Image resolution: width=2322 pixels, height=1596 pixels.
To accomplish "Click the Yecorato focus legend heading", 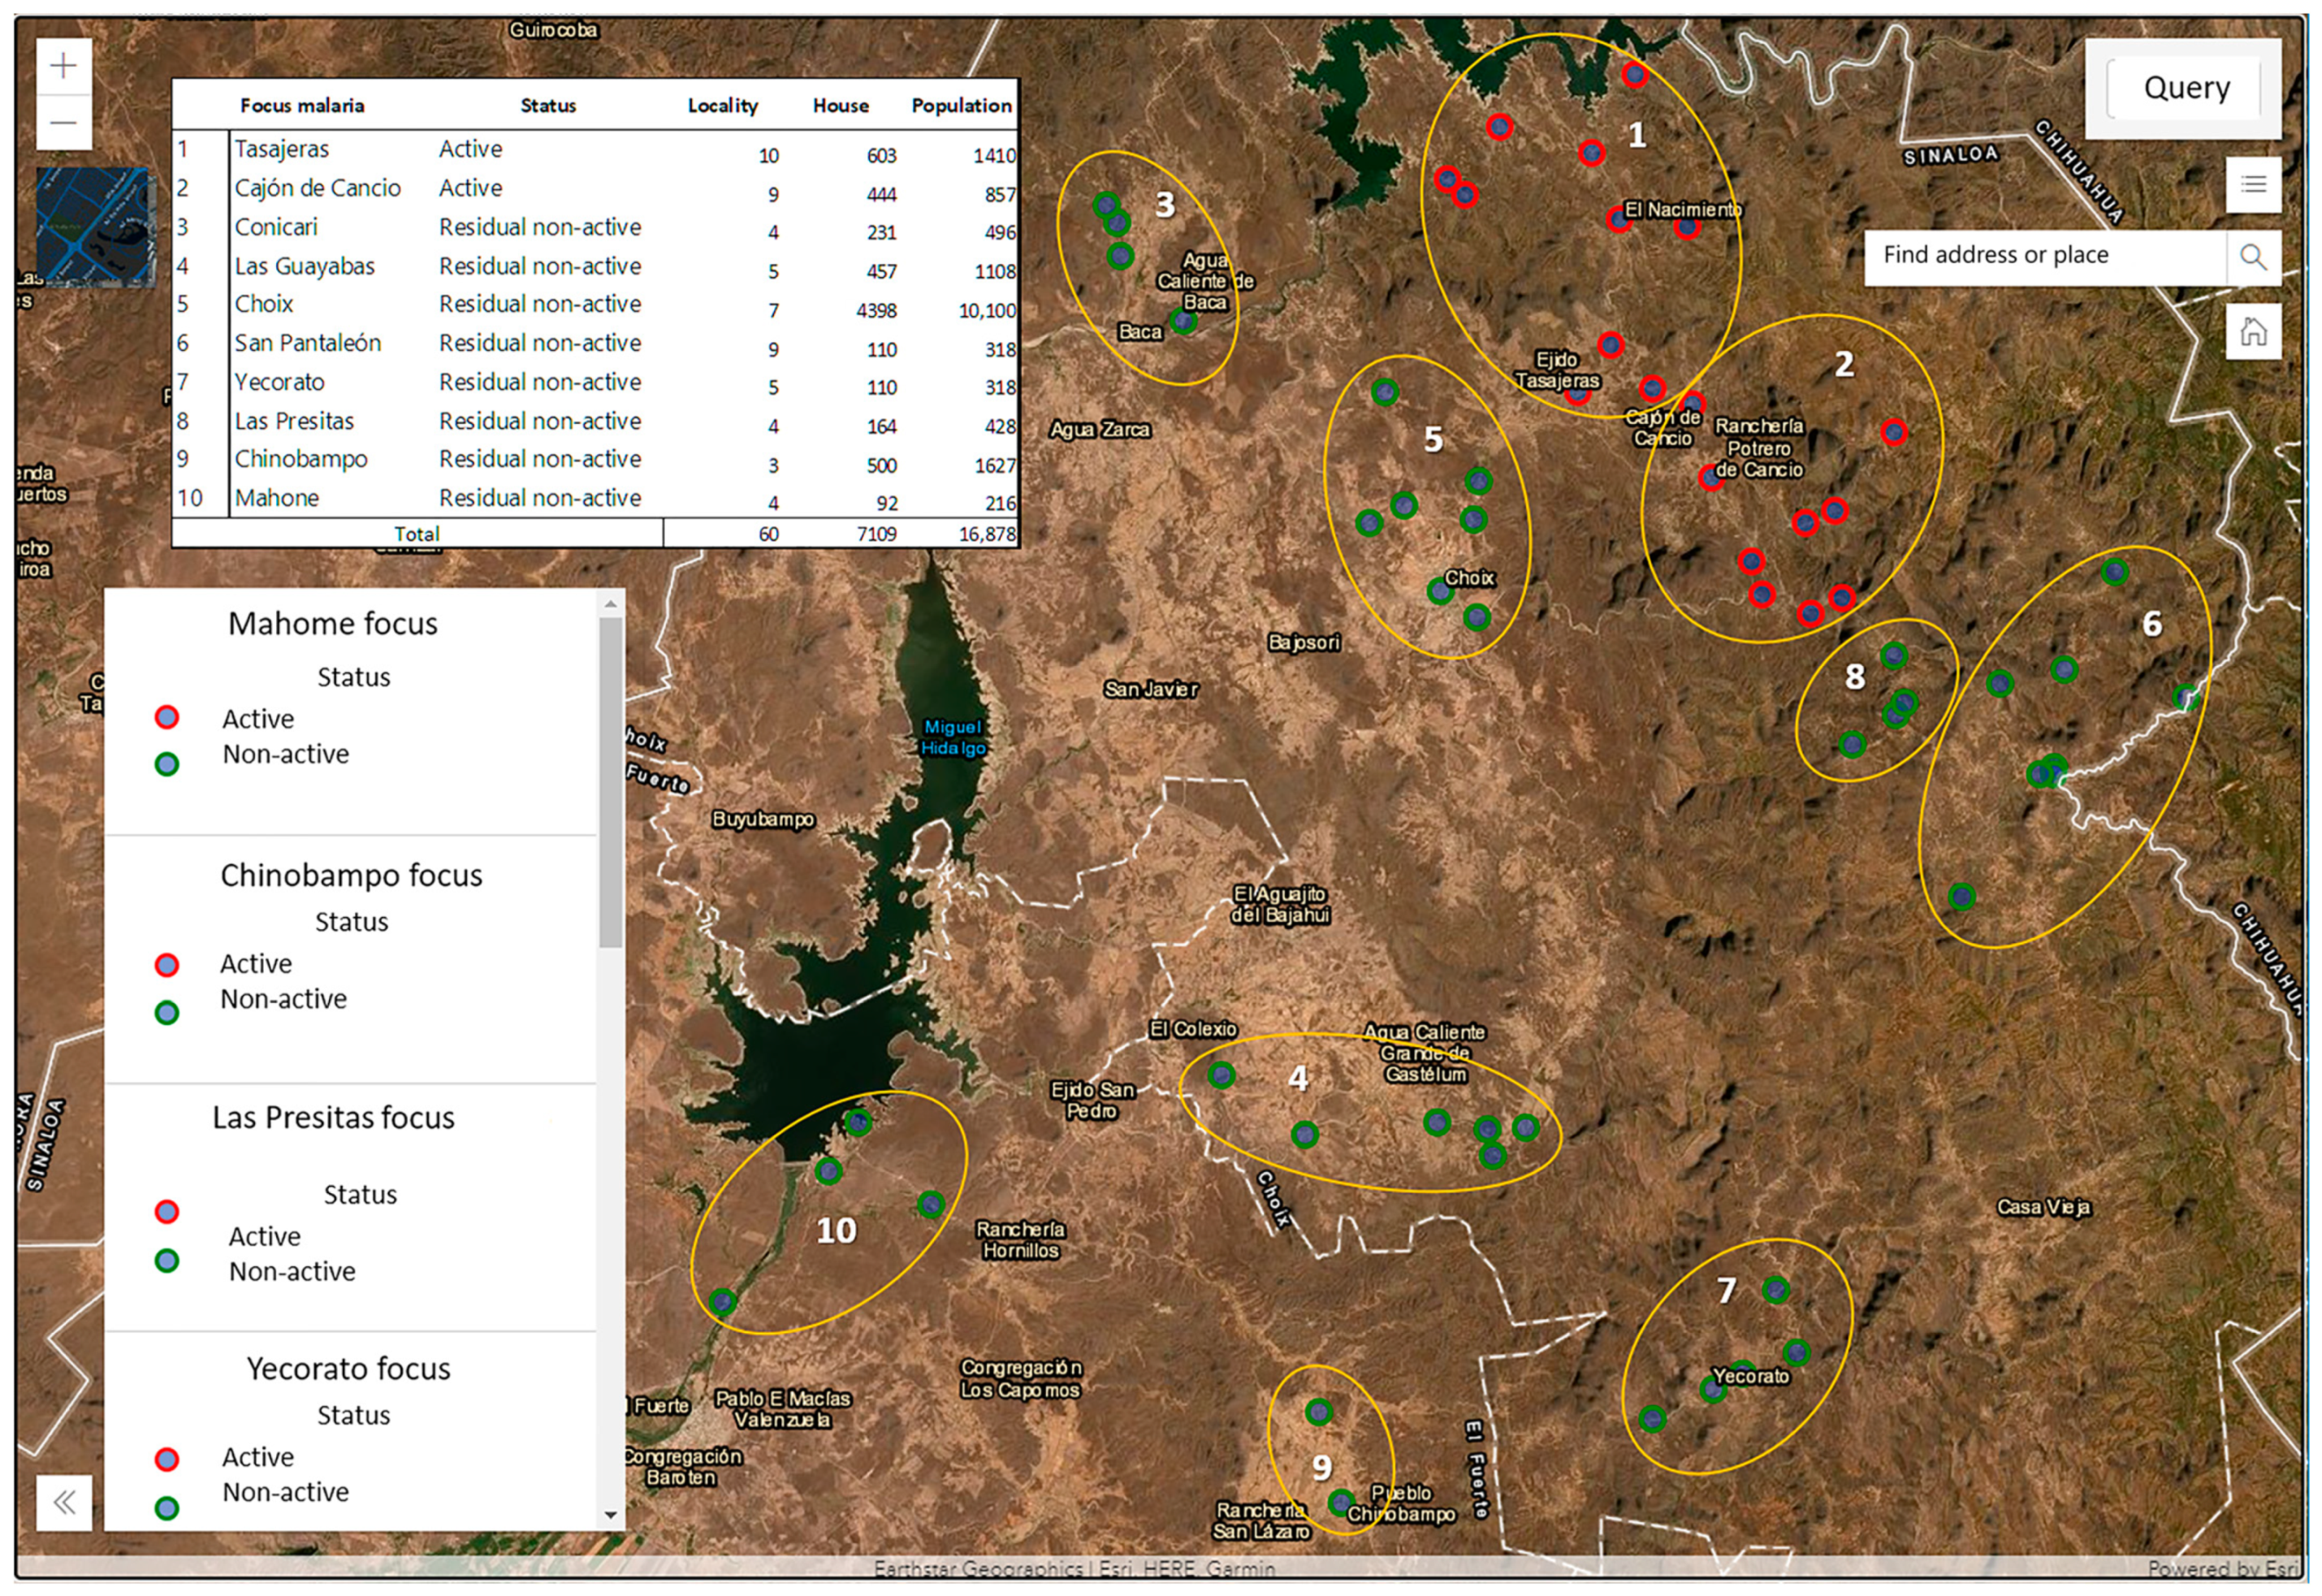I will coord(348,1368).
